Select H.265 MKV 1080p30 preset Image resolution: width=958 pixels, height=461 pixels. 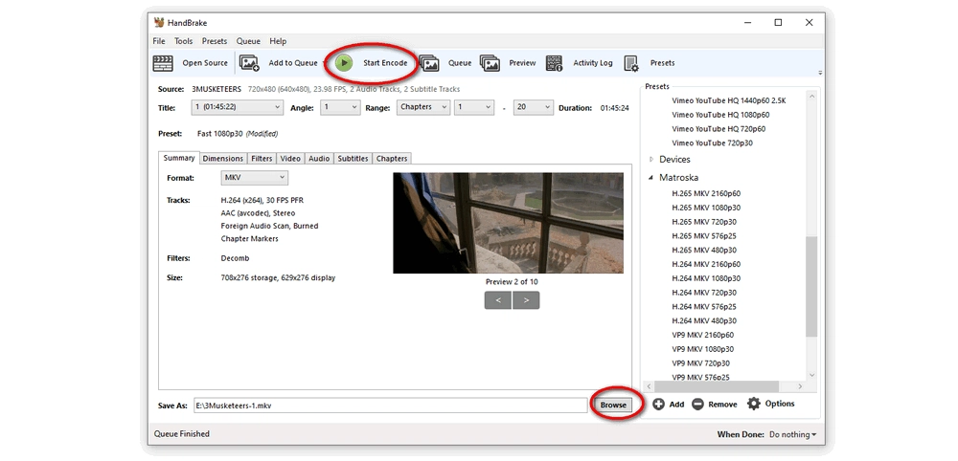coord(706,208)
